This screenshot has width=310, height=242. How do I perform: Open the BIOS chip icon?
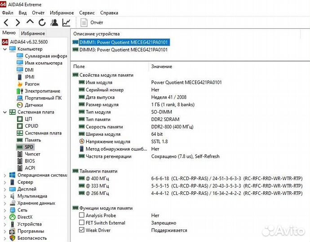(20, 161)
